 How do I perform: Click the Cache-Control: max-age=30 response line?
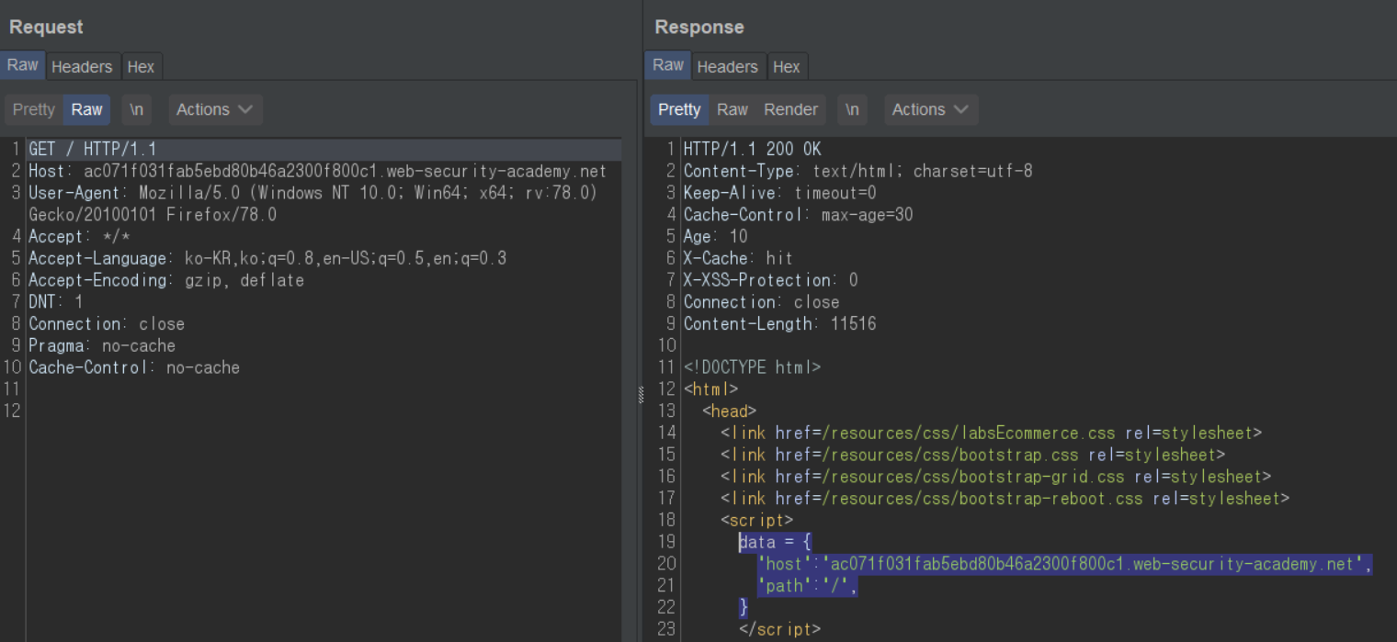point(798,214)
